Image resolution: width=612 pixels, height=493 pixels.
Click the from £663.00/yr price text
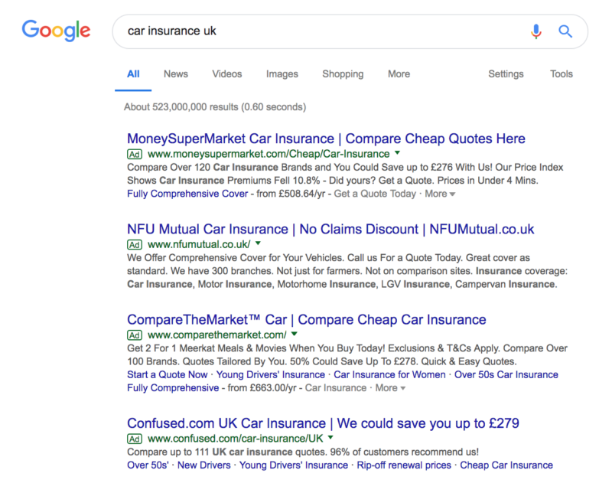click(262, 388)
